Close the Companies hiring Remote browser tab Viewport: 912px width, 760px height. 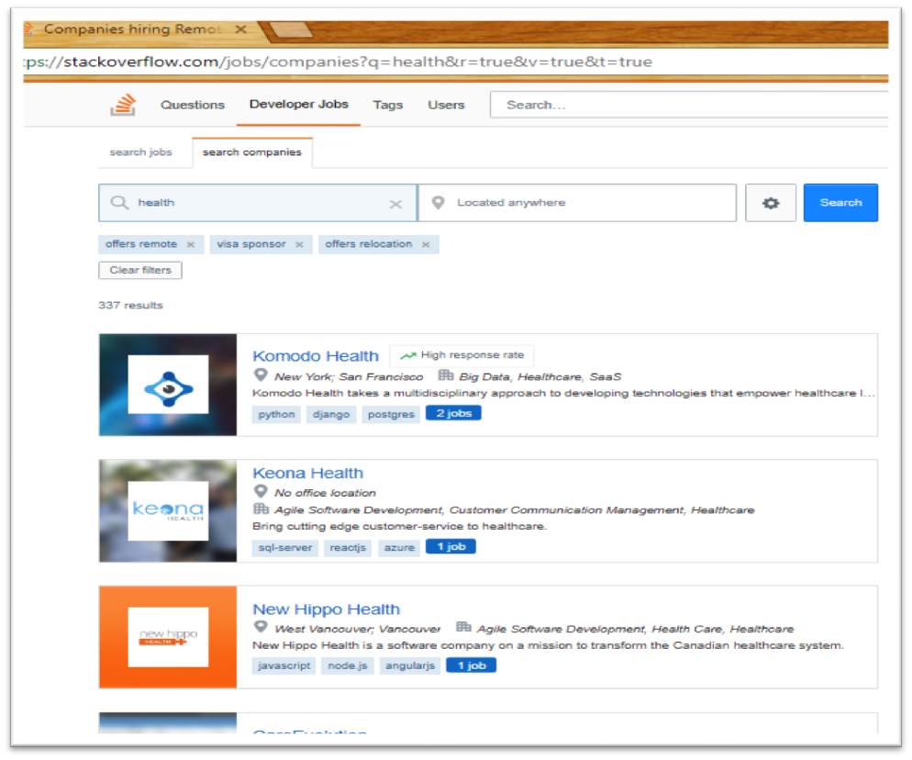(240, 28)
